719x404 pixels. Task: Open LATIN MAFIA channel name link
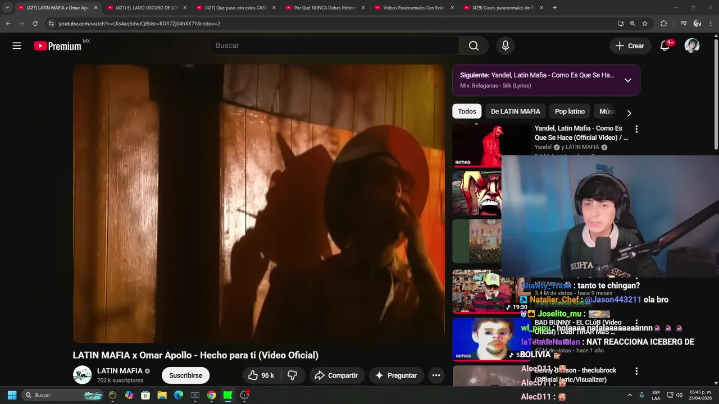[x=120, y=371]
